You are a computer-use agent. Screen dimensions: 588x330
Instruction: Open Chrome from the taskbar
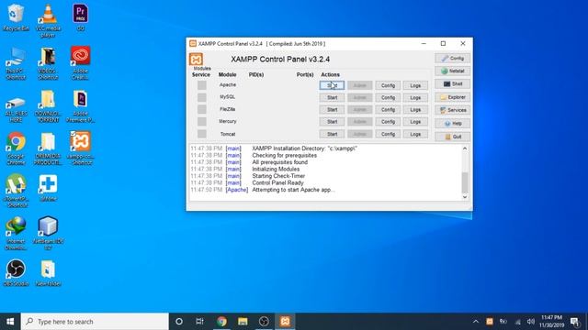click(x=221, y=322)
